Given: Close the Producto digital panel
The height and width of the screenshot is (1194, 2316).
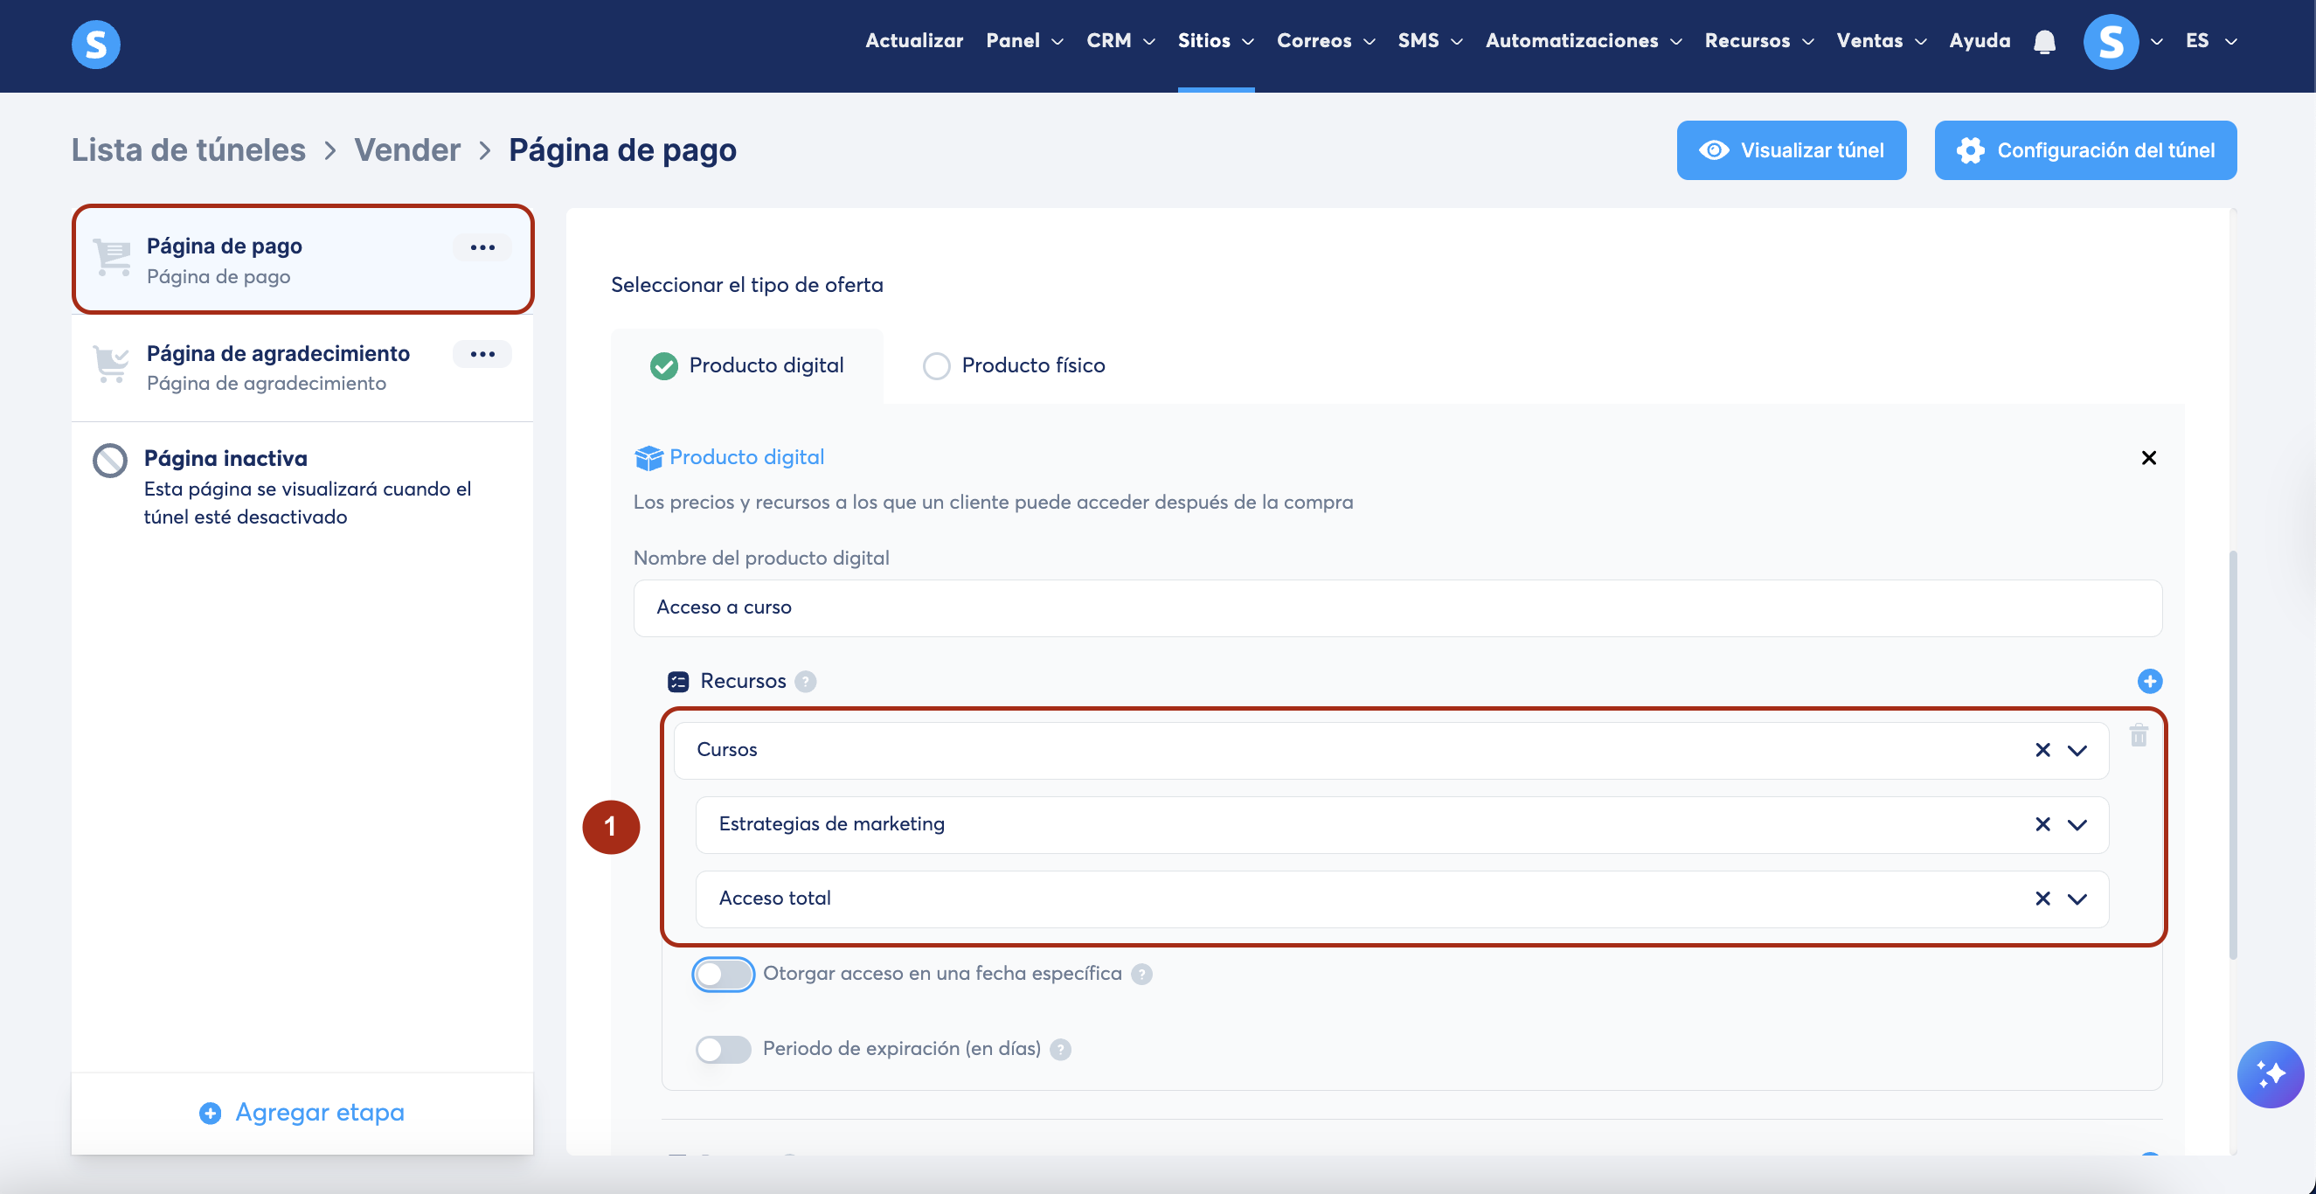Looking at the screenshot, I should coord(2148,458).
